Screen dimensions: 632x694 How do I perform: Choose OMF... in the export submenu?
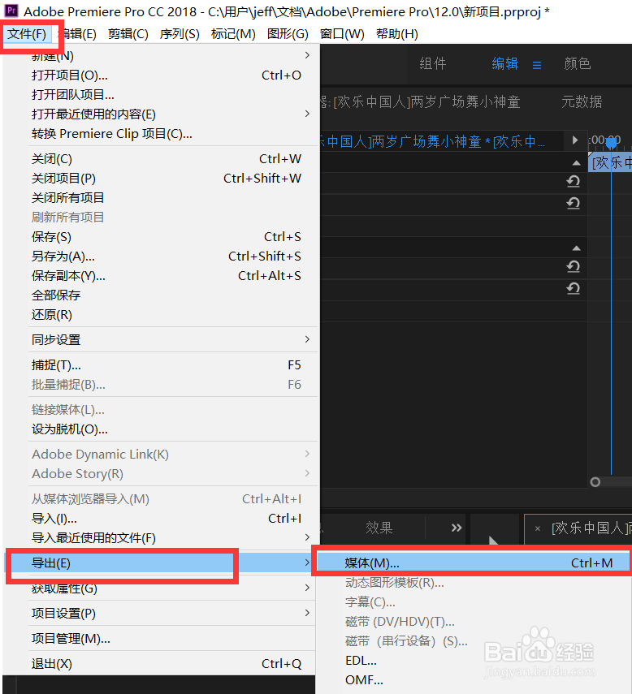474,680
